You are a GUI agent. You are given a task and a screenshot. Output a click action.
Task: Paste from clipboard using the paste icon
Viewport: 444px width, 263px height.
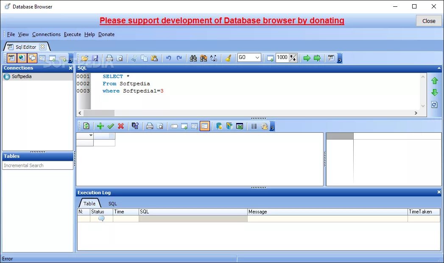(154, 58)
